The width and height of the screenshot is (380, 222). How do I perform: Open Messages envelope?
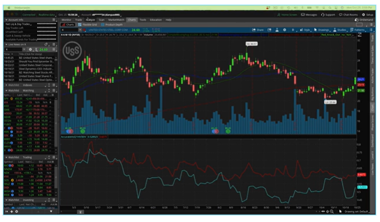coord(309,15)
